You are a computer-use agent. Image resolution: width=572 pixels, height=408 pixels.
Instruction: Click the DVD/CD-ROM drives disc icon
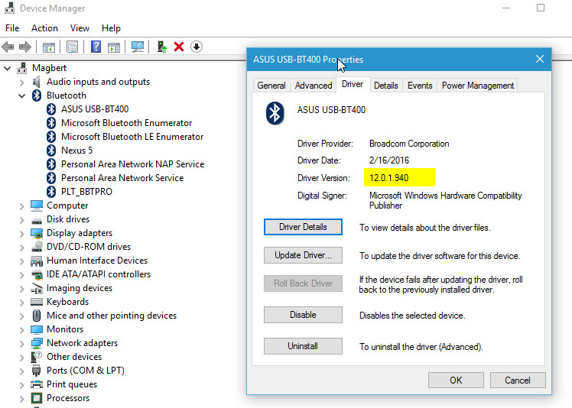(37, 247)
